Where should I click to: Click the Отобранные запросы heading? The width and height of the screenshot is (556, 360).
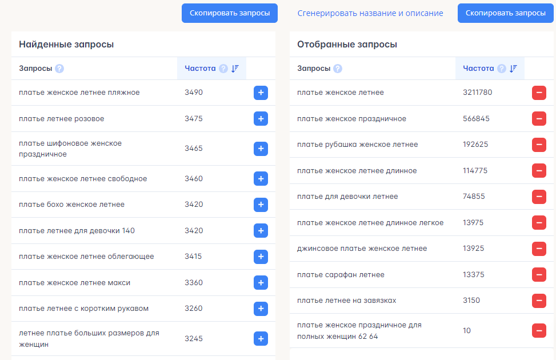(x=347, y=45)
